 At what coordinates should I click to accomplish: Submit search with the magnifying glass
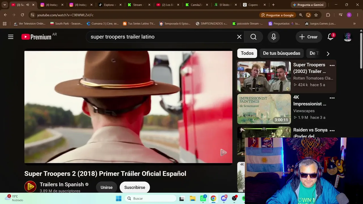click(x=254, y=37)
